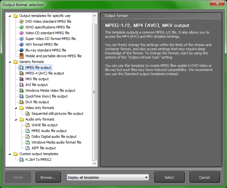
Task: Select 'MKV file output' row
Action: click(x=37, y=79)
